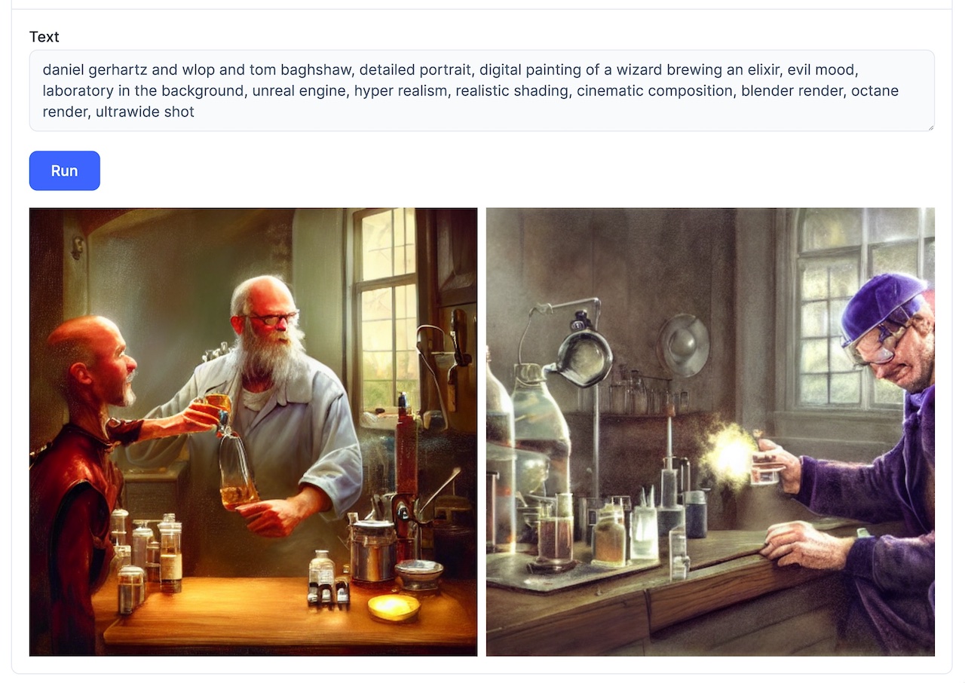The height and width of the screenshot is (683, 965).
Task: Click the blue Run button
Action: point(64,170)
